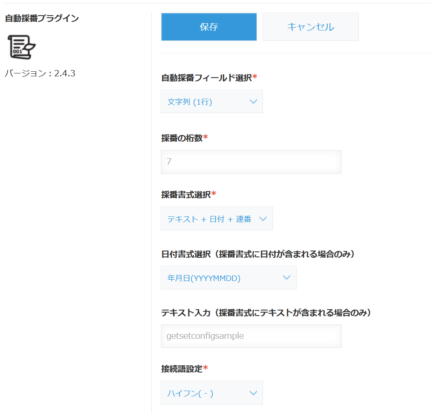Open the 採番書式選択 dropdown showing テキスト + 日付 + 連番

pos(217,219)
